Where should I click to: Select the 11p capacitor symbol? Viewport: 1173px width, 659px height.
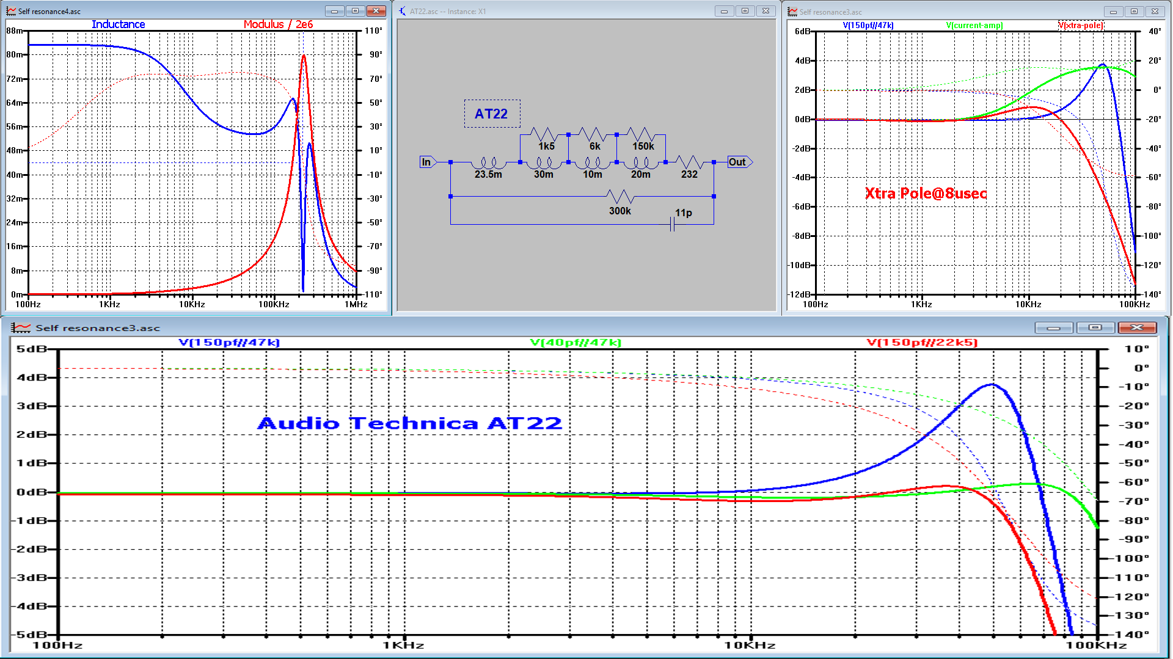[x=672, y=224]
